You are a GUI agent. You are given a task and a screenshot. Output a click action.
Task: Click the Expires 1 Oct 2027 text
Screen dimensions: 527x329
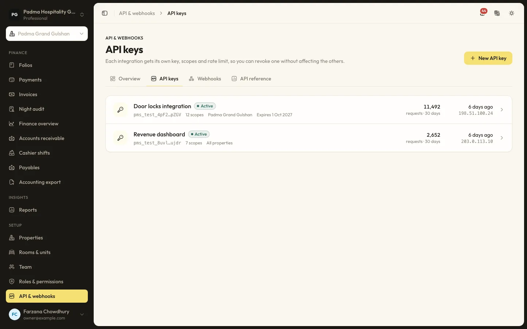(x=274, y=115)
